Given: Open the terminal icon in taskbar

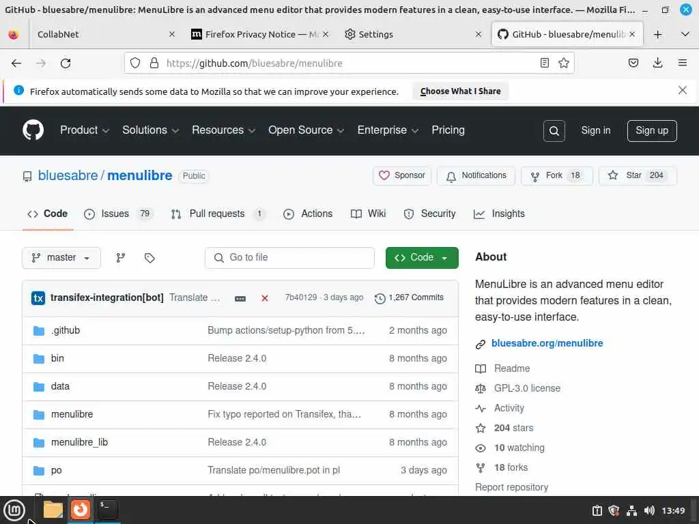Looking at the screenshot, I should pos(107,509).
